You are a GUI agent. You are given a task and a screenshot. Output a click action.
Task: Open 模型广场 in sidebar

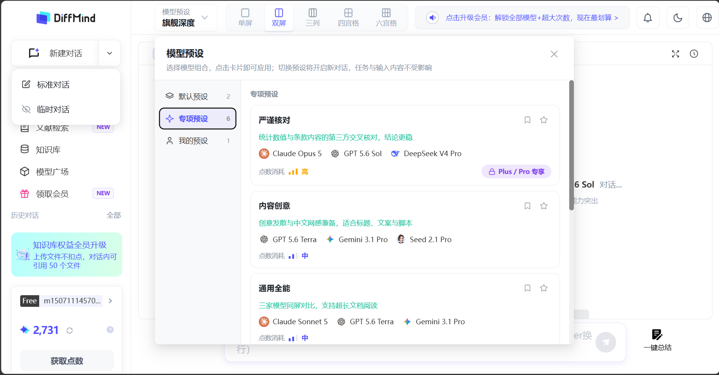point(66,172)
